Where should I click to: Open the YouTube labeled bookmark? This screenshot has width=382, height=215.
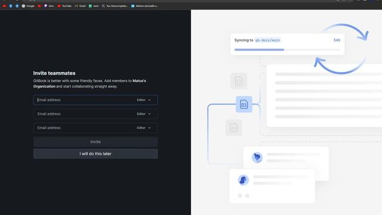click(x=64, y=6)
